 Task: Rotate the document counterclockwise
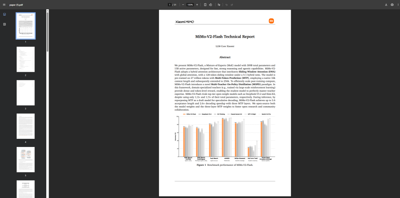point(211,4)
